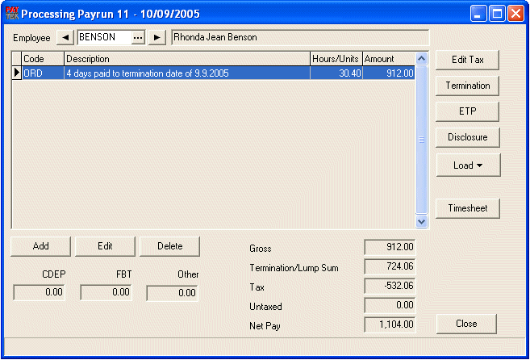Delete the selected pay line
530x360 pixels.
click(x=169, y=246)
